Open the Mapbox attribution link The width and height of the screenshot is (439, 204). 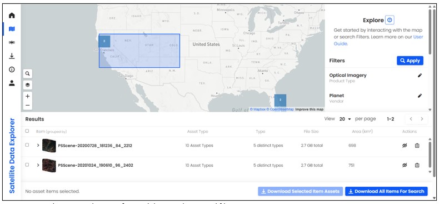click(258, 110)
